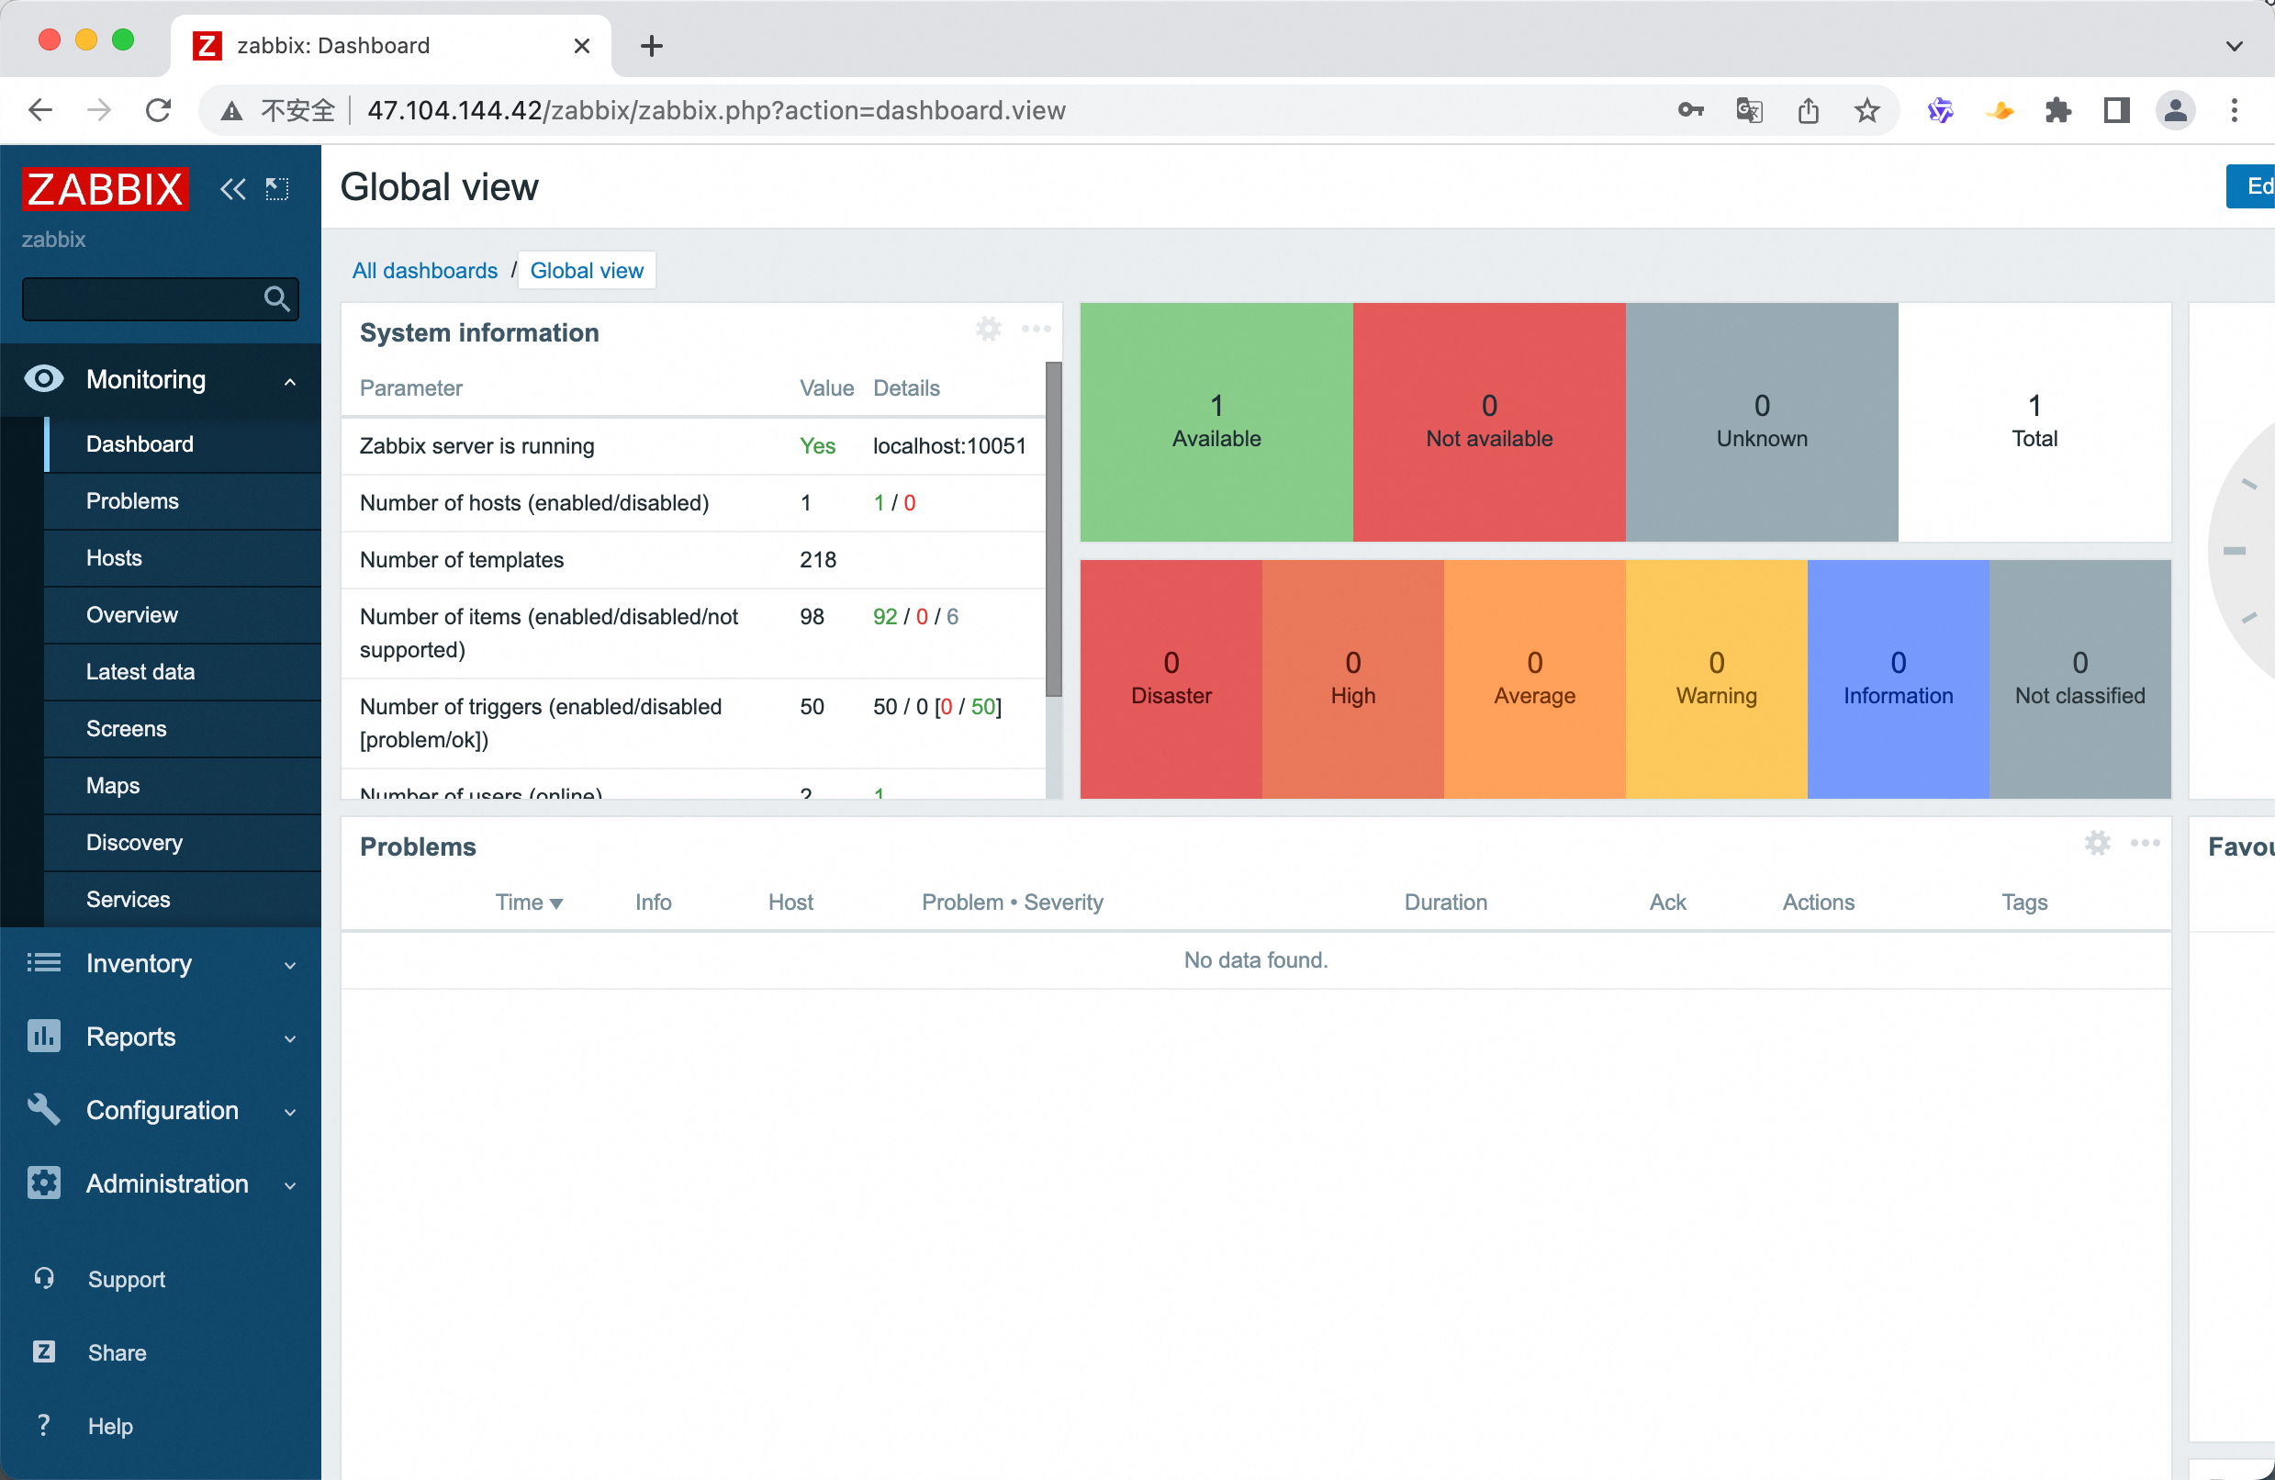Click High severity tile
The image size is (2275, 1480).
coord(1352,678)
